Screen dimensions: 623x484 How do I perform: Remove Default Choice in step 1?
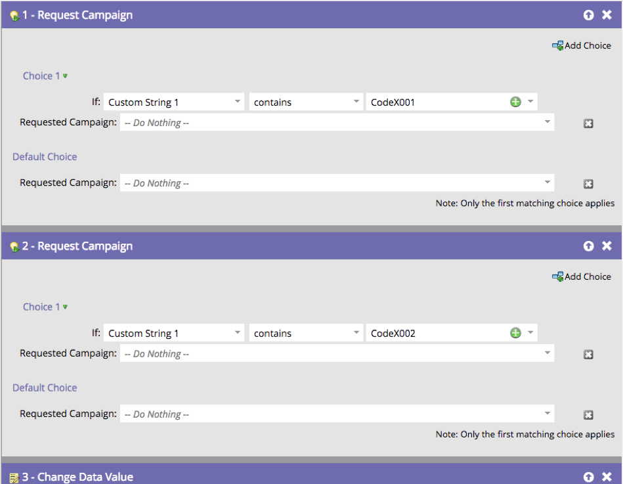588,184
